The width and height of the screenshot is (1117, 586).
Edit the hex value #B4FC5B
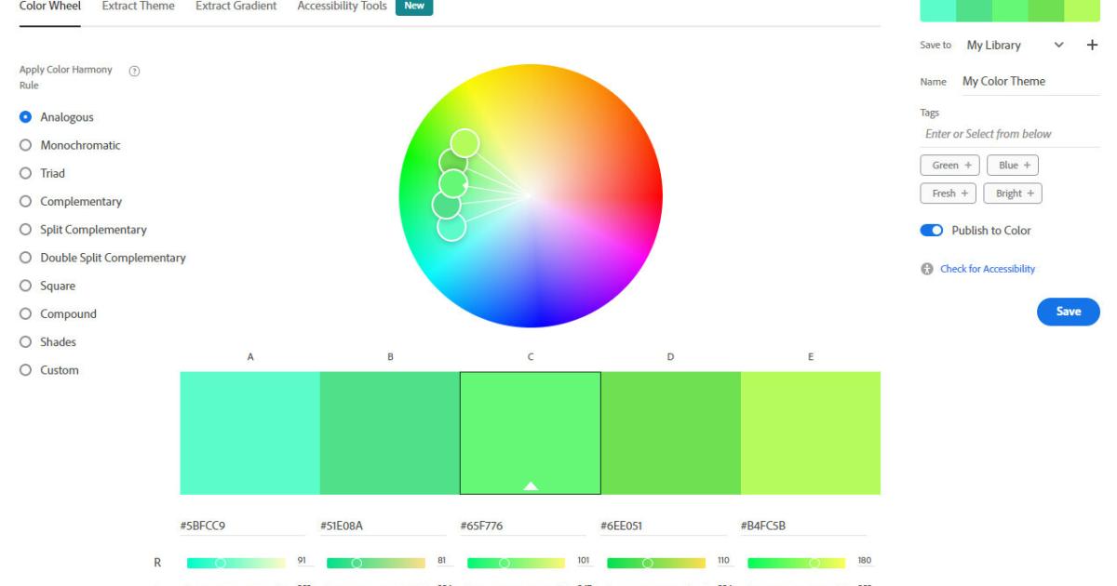[803, 526]
